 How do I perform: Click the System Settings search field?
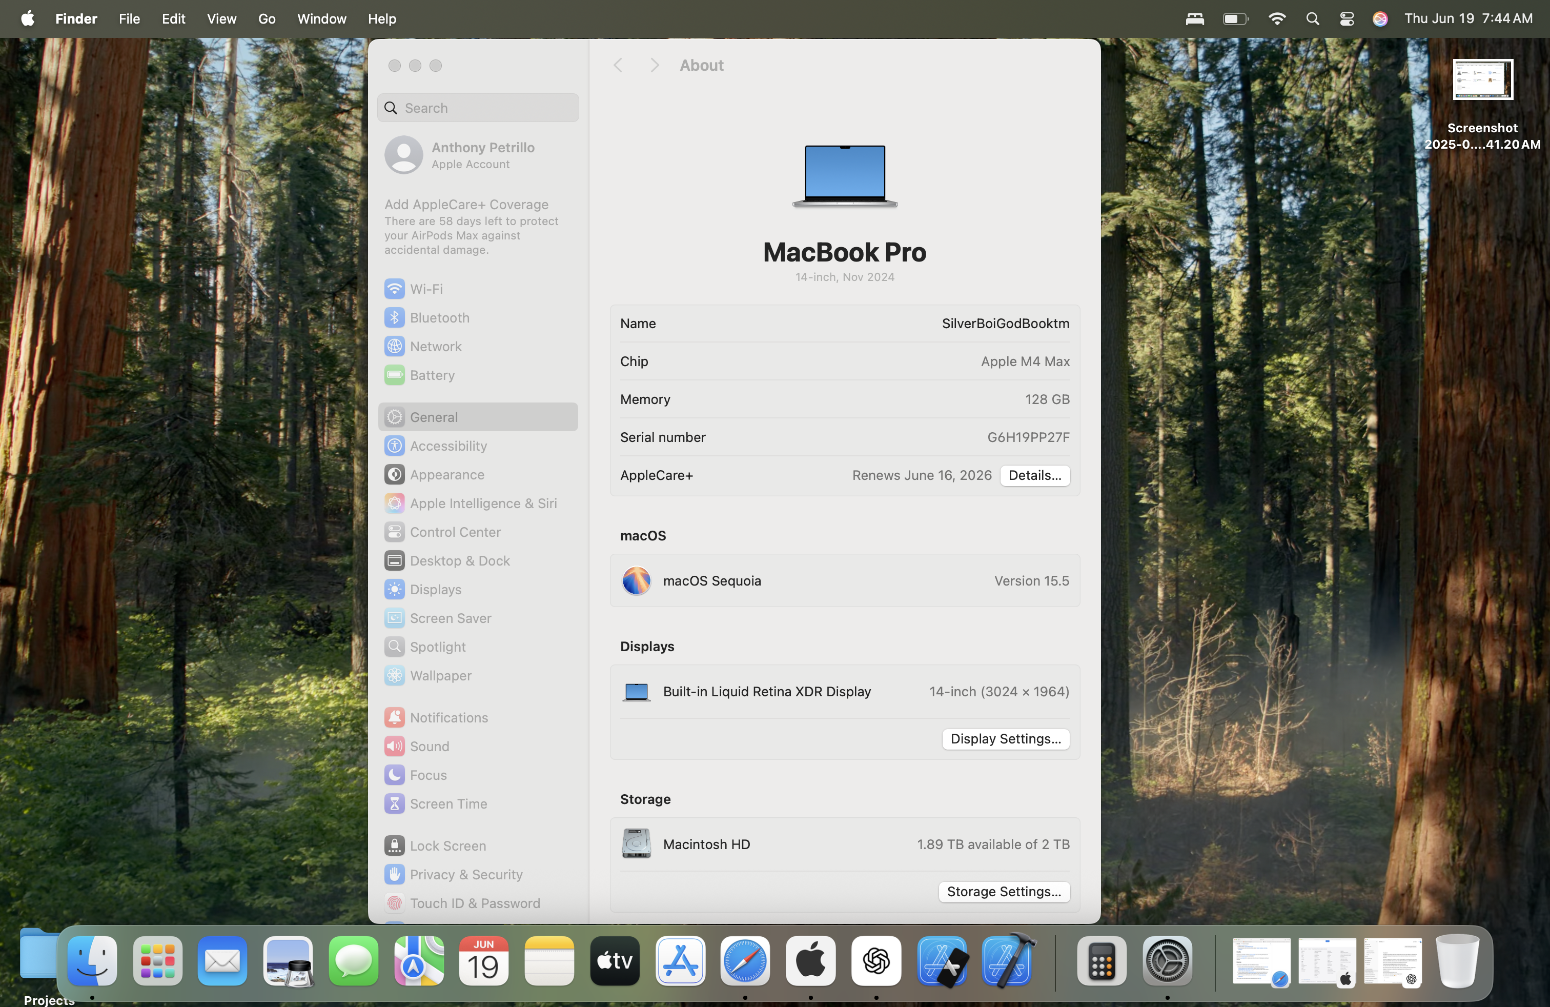(478, 108)
